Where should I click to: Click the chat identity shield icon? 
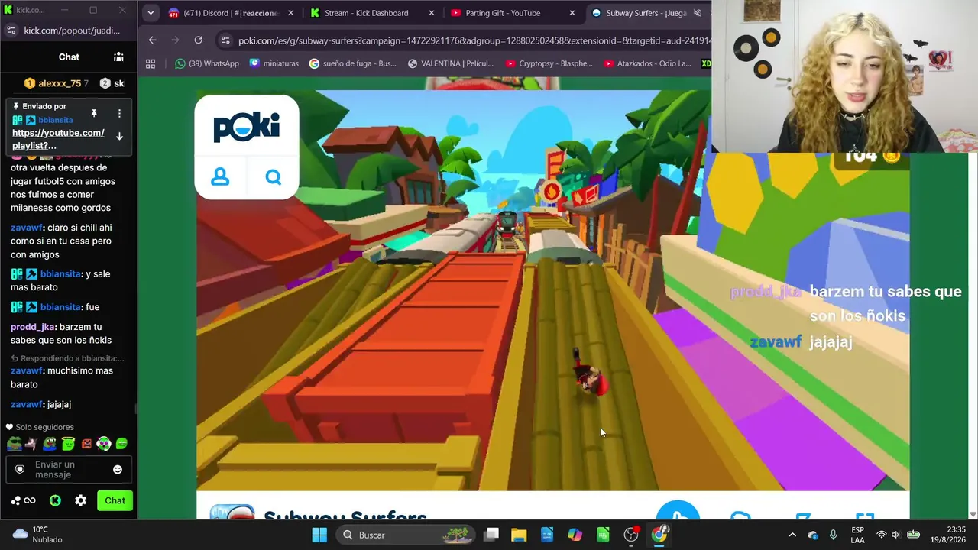[20, 469]
